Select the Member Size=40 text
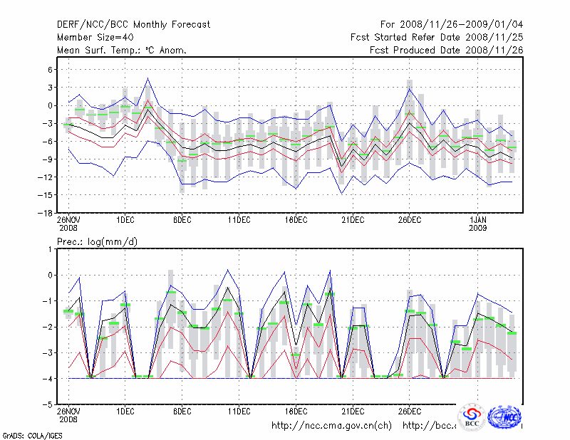The height and width of the screenshot is (440, 570). (95, 38)
